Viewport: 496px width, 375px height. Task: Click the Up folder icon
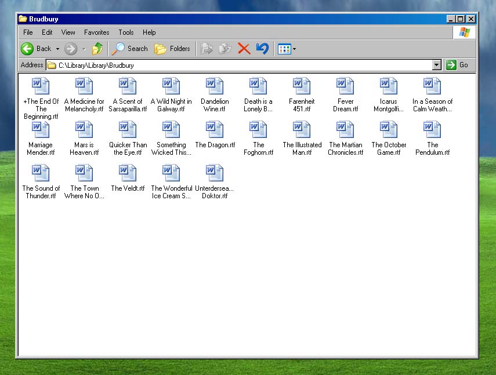(97, 49)
